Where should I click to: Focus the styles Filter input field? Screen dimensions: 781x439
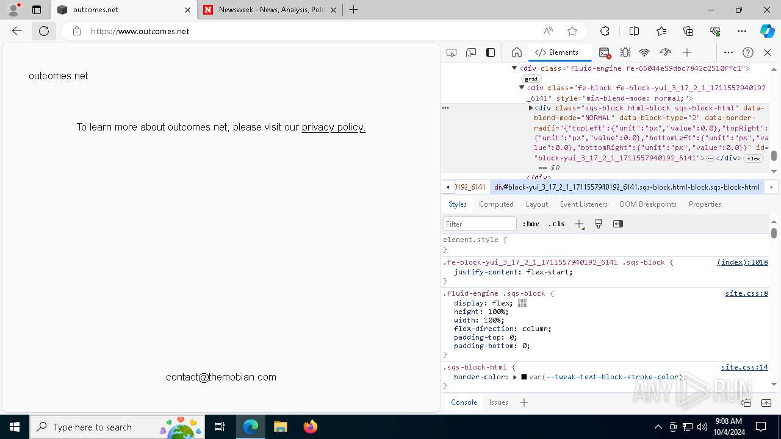point(480,224)
